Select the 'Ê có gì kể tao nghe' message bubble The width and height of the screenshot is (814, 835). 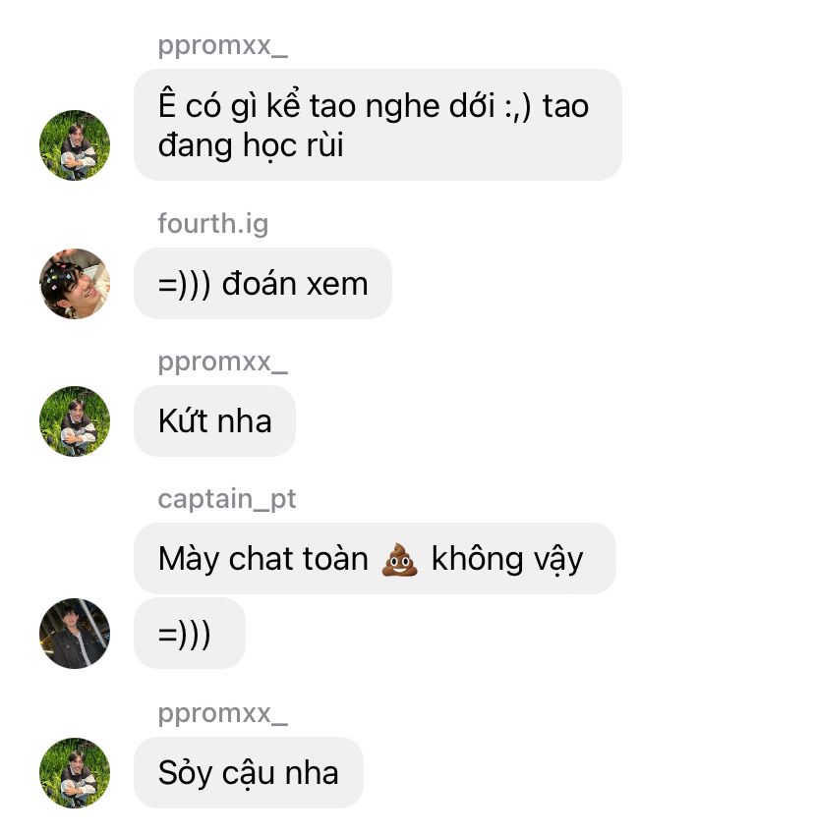378,125
